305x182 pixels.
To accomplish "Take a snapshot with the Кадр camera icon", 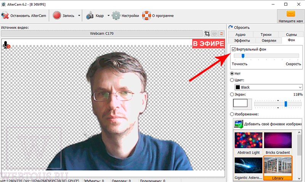I will pos(90,16).
